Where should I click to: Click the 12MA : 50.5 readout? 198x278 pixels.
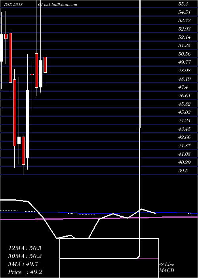25,248
